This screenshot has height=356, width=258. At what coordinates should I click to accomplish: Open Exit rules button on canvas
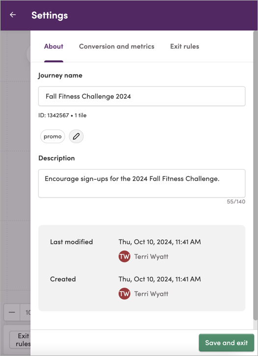[20, 340]
